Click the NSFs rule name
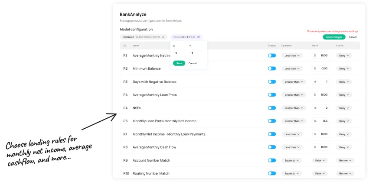 click(137, 108)
